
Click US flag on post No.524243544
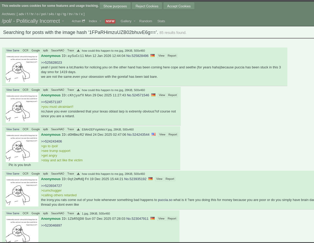click(x=154, y=134)
